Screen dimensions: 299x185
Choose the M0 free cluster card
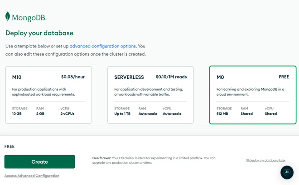(x=252, y=95)
